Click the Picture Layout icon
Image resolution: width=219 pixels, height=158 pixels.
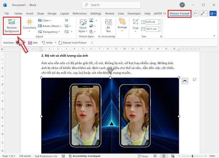[91, 32]
